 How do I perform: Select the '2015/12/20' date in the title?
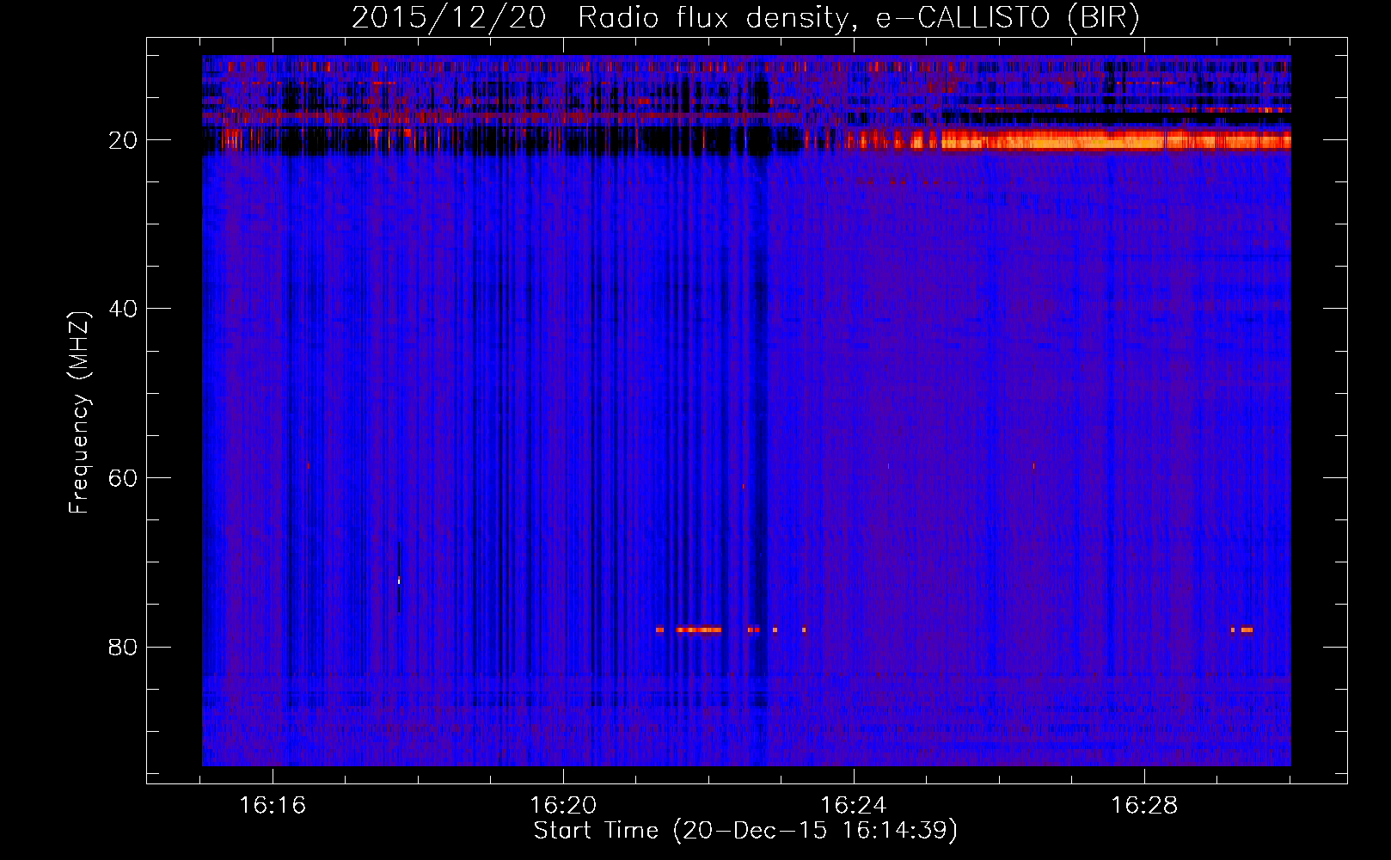pos(448,18)
